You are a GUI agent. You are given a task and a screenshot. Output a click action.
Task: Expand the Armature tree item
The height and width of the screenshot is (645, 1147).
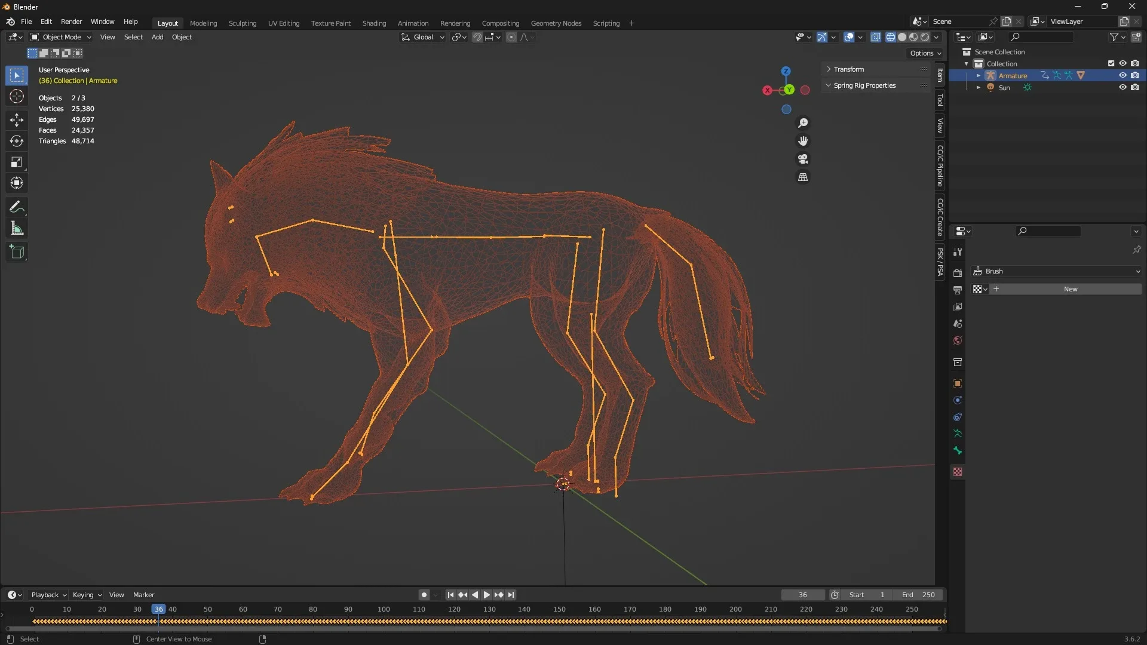(978, 76)
